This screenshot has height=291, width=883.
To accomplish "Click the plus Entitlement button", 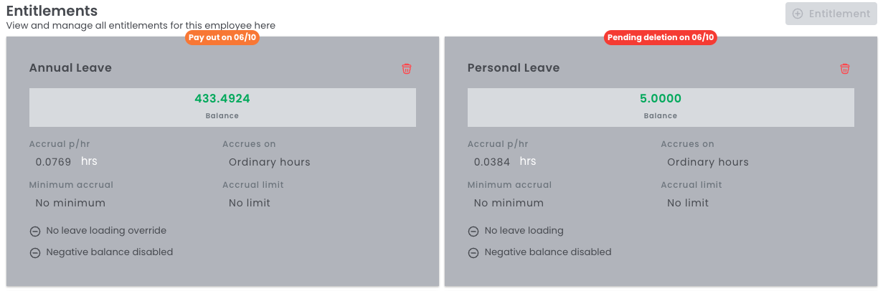I will point(831,14).
